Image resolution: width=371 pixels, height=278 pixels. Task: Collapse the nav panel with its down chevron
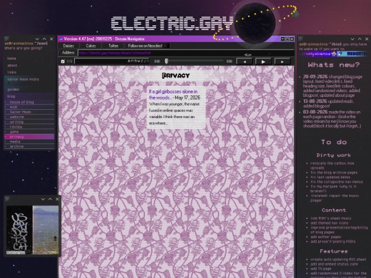tap(37, 39)
